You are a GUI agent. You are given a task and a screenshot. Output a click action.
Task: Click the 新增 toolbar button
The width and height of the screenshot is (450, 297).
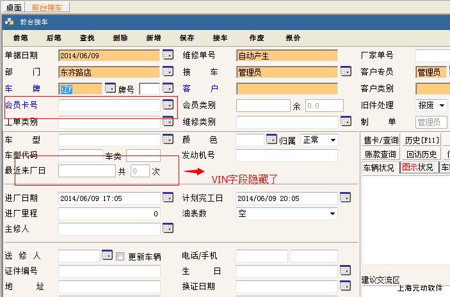point(154,38)
